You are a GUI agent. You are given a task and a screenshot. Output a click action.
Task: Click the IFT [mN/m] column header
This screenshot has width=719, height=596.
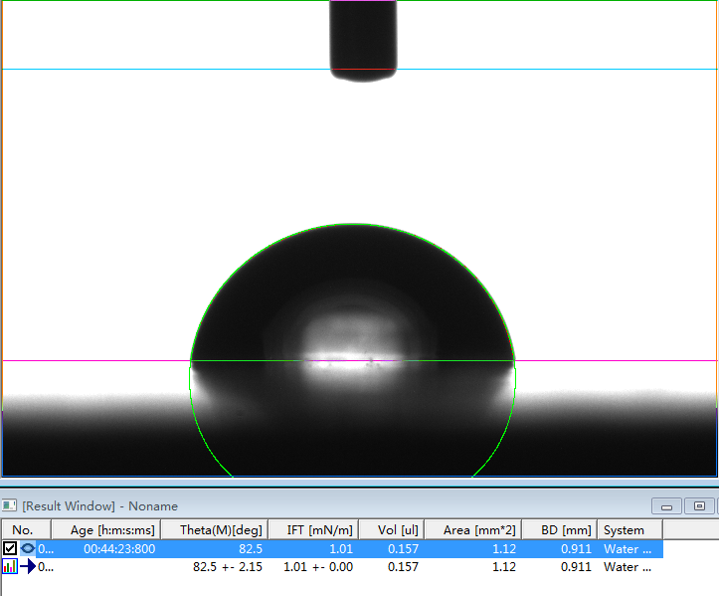[313, 530]
